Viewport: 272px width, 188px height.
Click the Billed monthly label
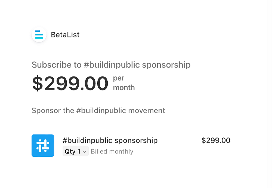(x=112, y=151)
